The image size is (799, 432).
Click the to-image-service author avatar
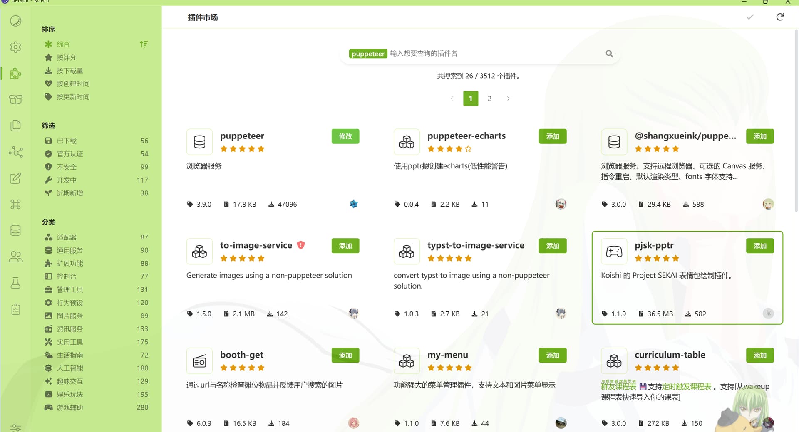pyautogui.click(x=353, y=314)
